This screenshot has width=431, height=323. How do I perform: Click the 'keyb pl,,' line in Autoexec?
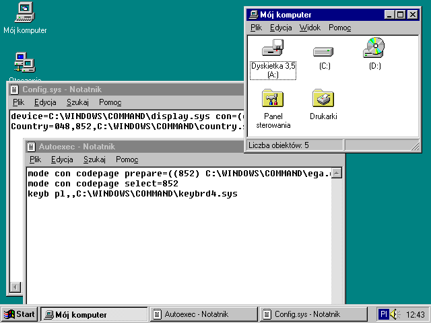[x=133, y=194]
